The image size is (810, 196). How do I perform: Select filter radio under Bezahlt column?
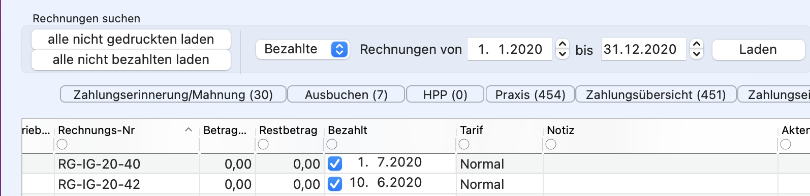332,145
